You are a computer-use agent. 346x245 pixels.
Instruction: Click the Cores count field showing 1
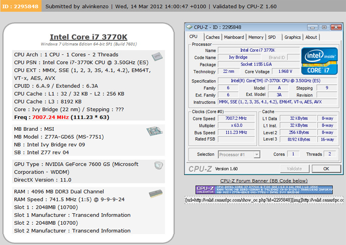tap(293, 154)
